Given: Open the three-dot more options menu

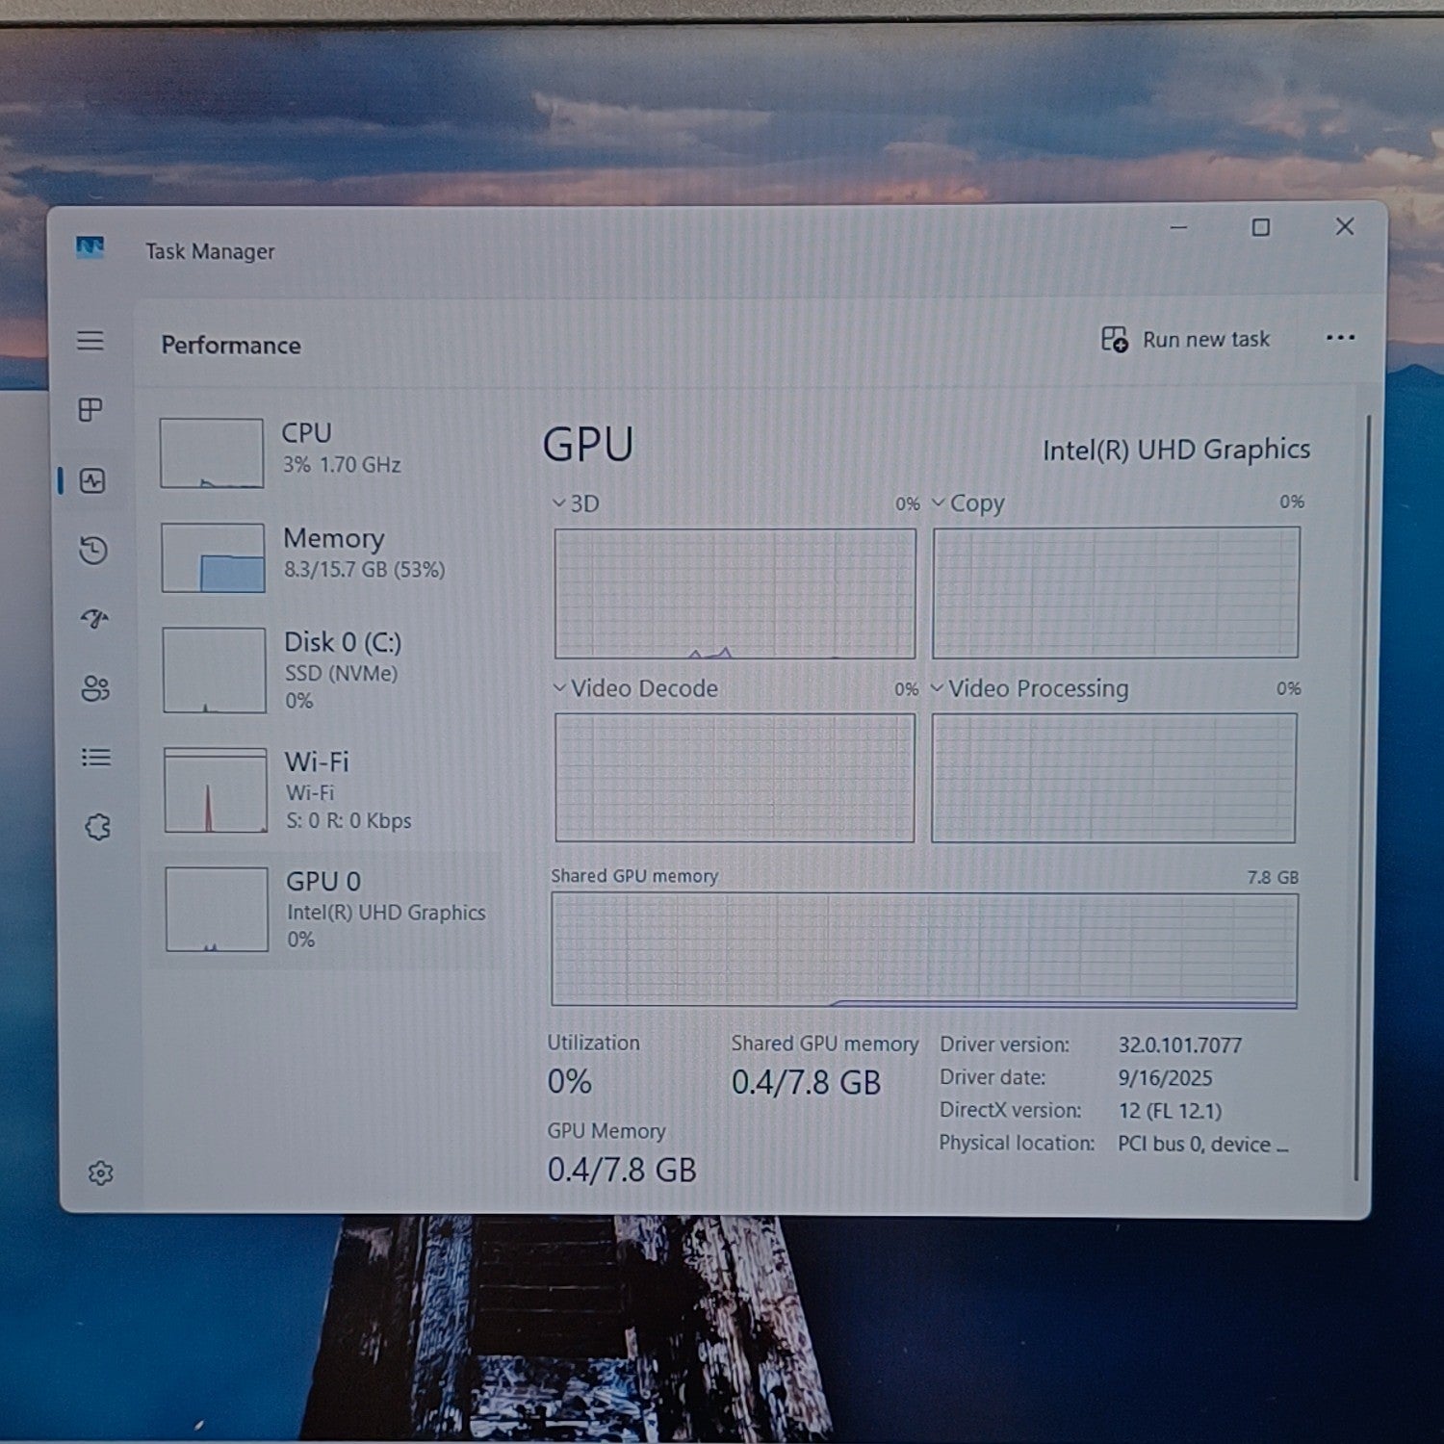Looking at the screenshot, I should (1340, 338).
